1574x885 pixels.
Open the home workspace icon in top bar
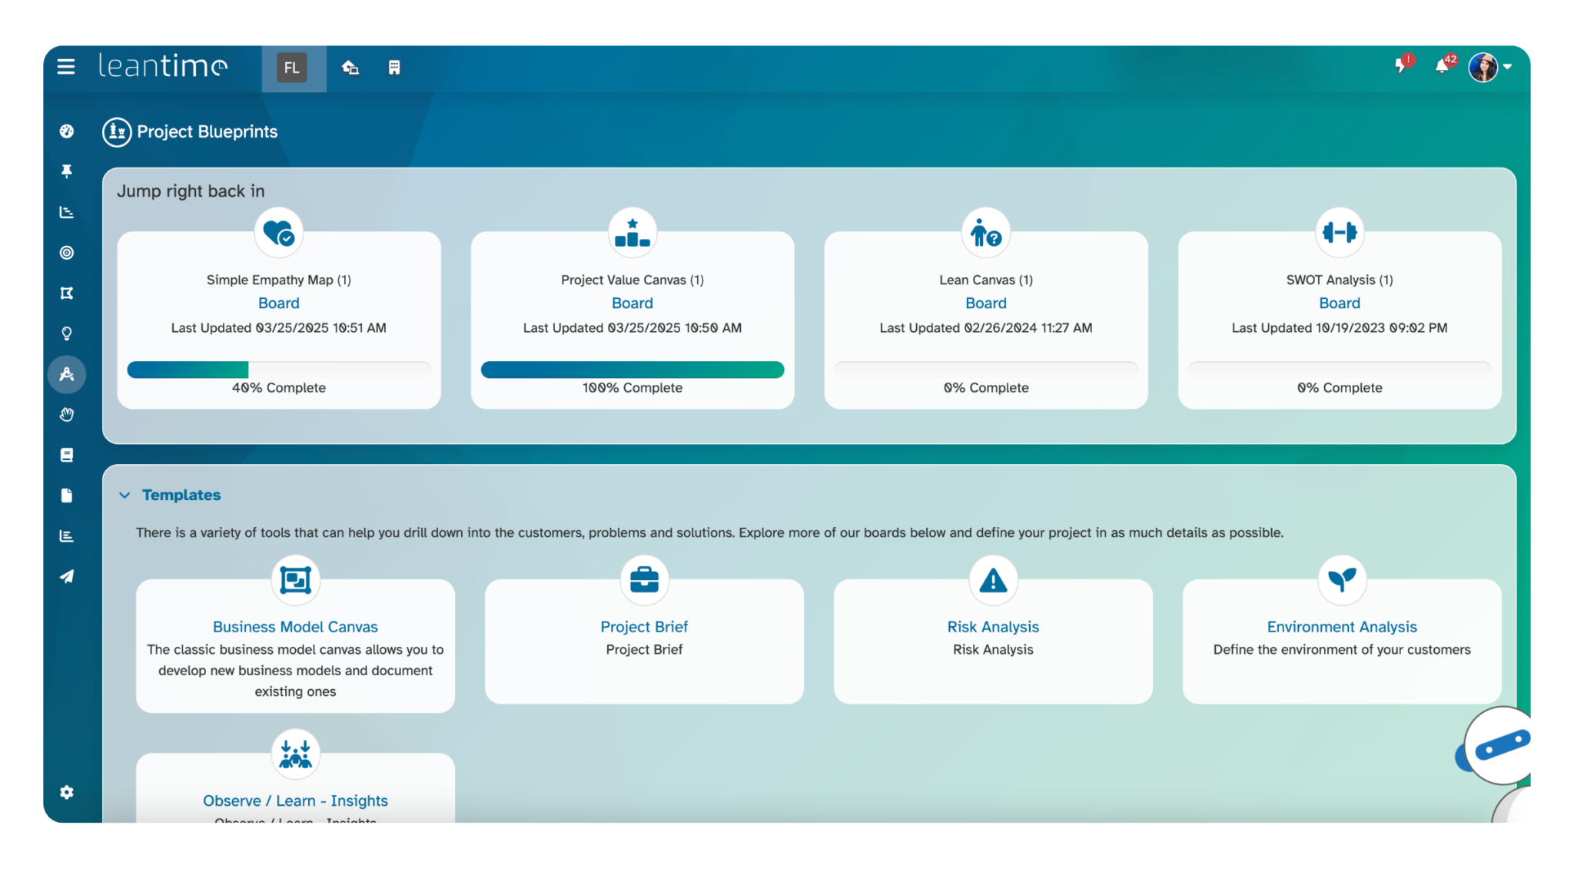tap(350, 68)
